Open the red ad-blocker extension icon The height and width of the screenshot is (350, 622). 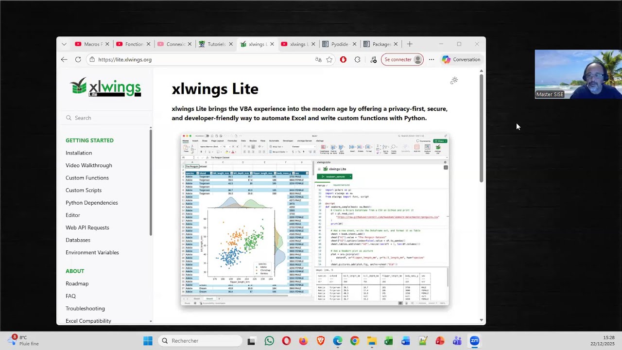pyautogui.click(x=343, y=59)
